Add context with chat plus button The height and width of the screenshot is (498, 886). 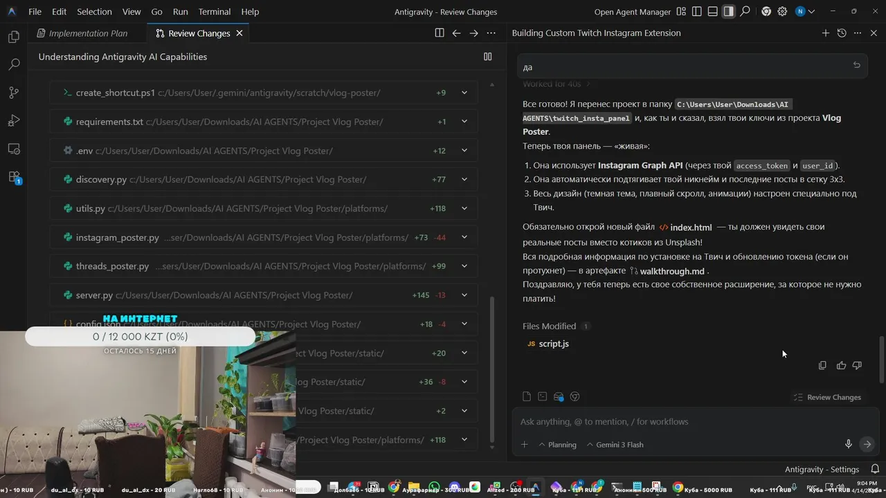pyautogui.click(x=524, y=445)
